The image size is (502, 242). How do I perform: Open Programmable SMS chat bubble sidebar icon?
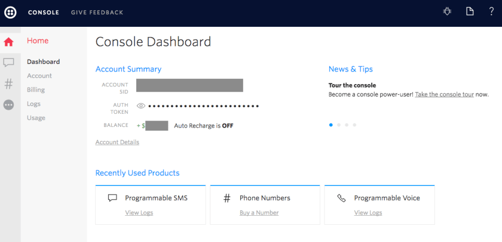click(x=9, y=63)
